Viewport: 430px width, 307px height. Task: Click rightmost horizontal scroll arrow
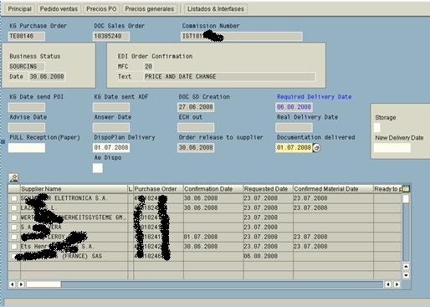(x=397, y=284)
